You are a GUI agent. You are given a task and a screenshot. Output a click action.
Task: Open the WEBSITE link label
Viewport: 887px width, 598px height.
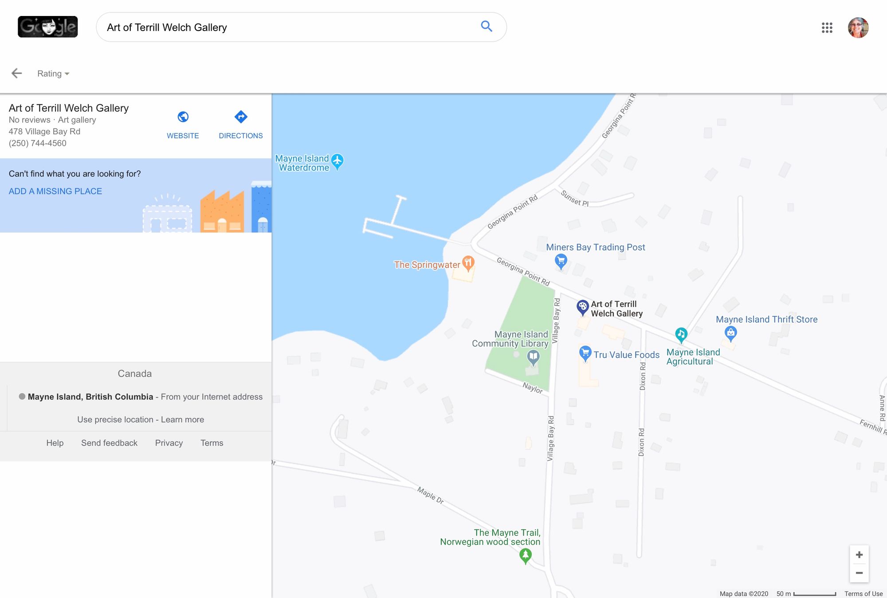tap(183, 136)
